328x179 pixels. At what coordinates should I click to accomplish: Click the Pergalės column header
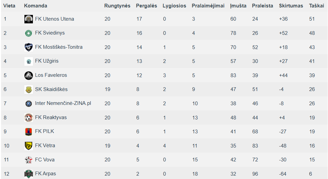tap(147, 6)
